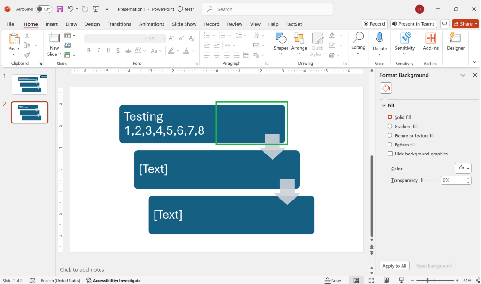Open Format Background pane options chevron
The height and width of the screenshot is (284, 481).
pyautogui.click(x=463, y=75)
